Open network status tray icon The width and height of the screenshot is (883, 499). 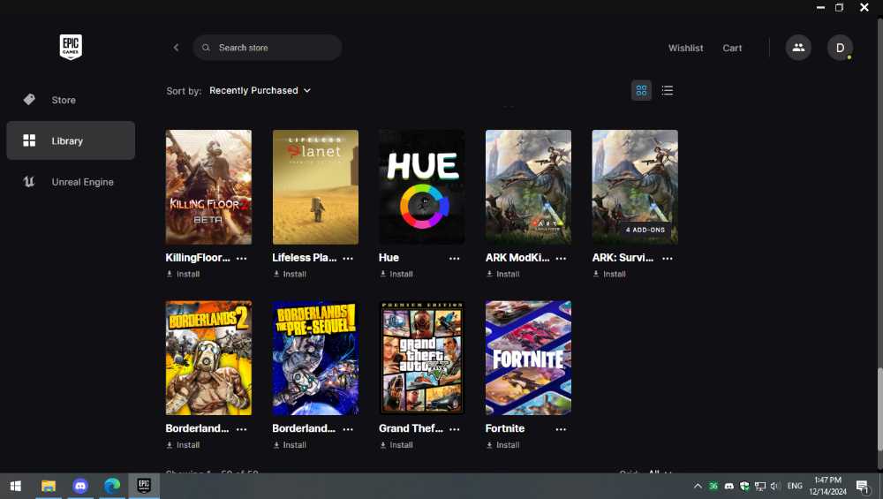(760, 486)
